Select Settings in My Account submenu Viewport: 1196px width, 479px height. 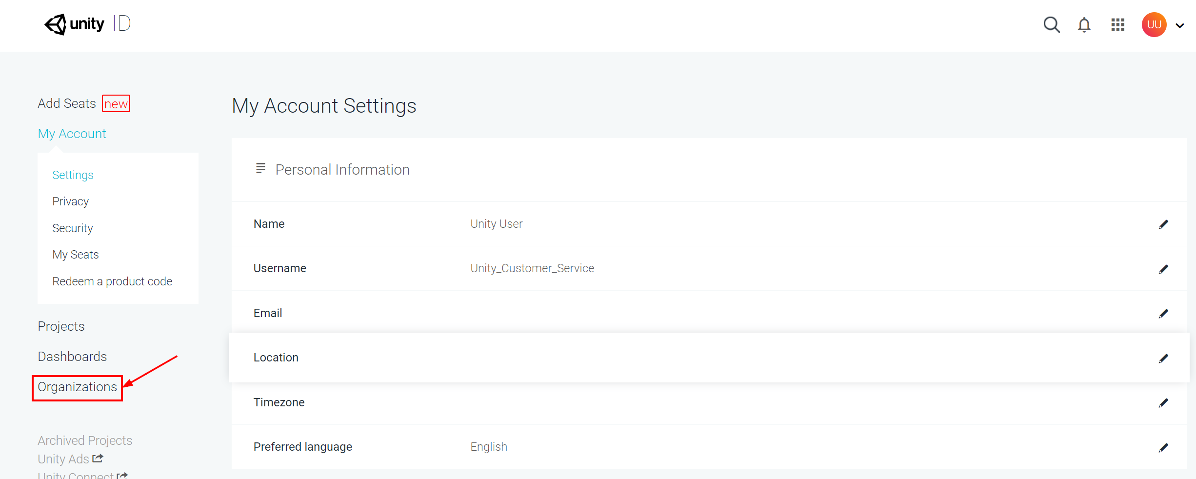click(73, 175)
